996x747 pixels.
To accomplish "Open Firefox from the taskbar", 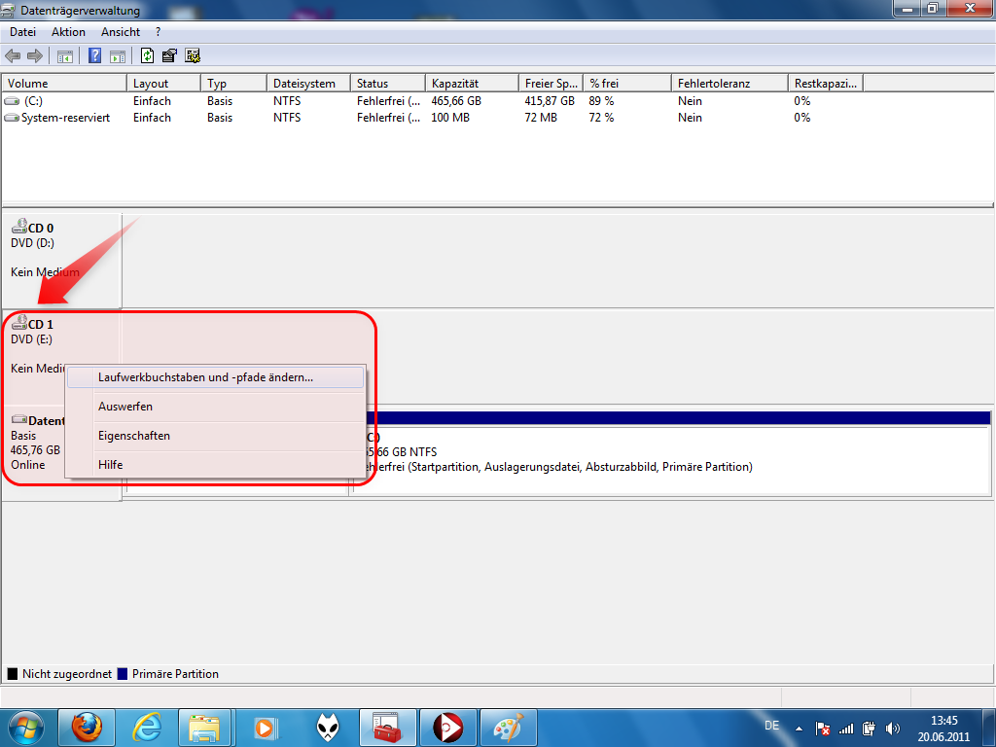I will [x=87, y=727].
